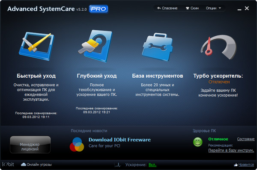This screenshot has width=257, height=170.
Task: Click the Турбо ускоритель speedometer icon
Action: (x=218, y=47)
